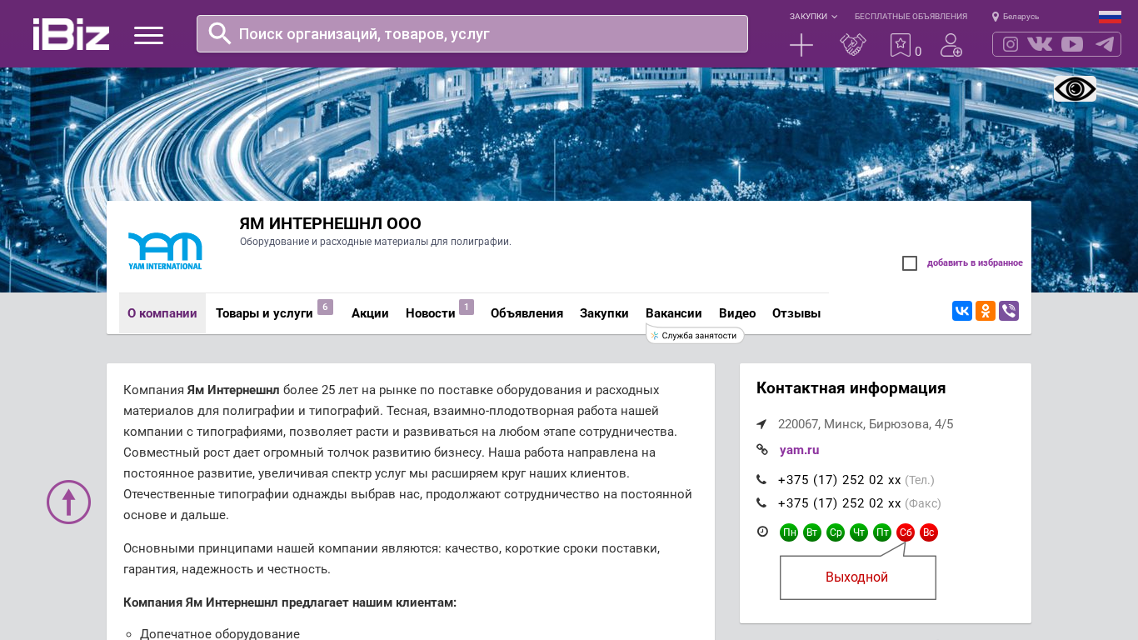Select the Пн weekday circle

click(x=789, y=532)
